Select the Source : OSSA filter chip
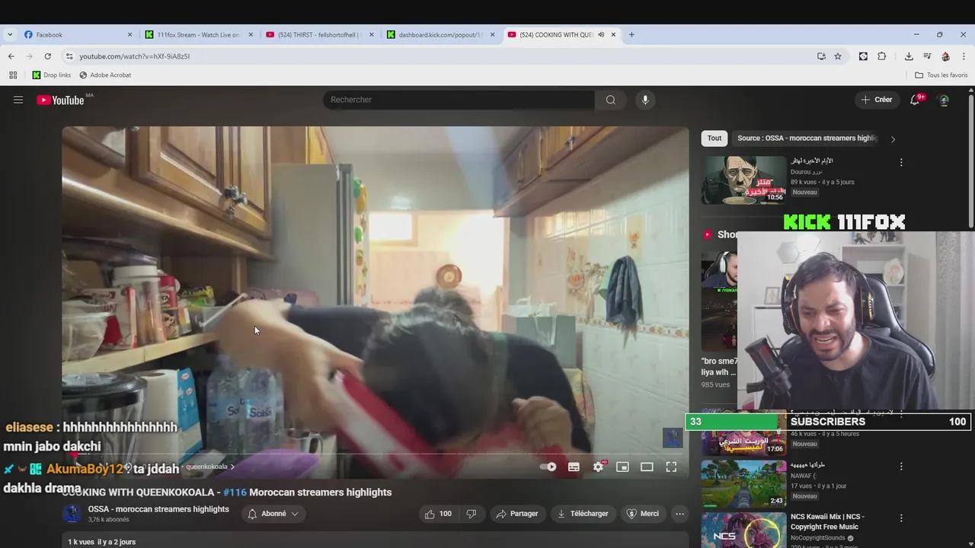 (x=807, y=139)
